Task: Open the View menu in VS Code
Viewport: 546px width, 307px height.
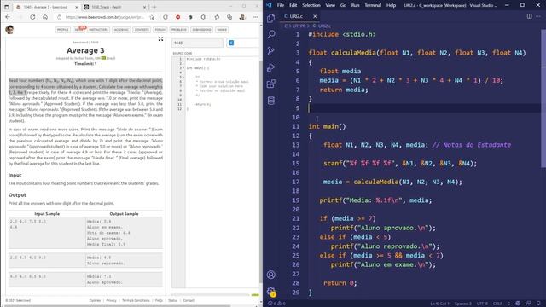Action: 330,5
